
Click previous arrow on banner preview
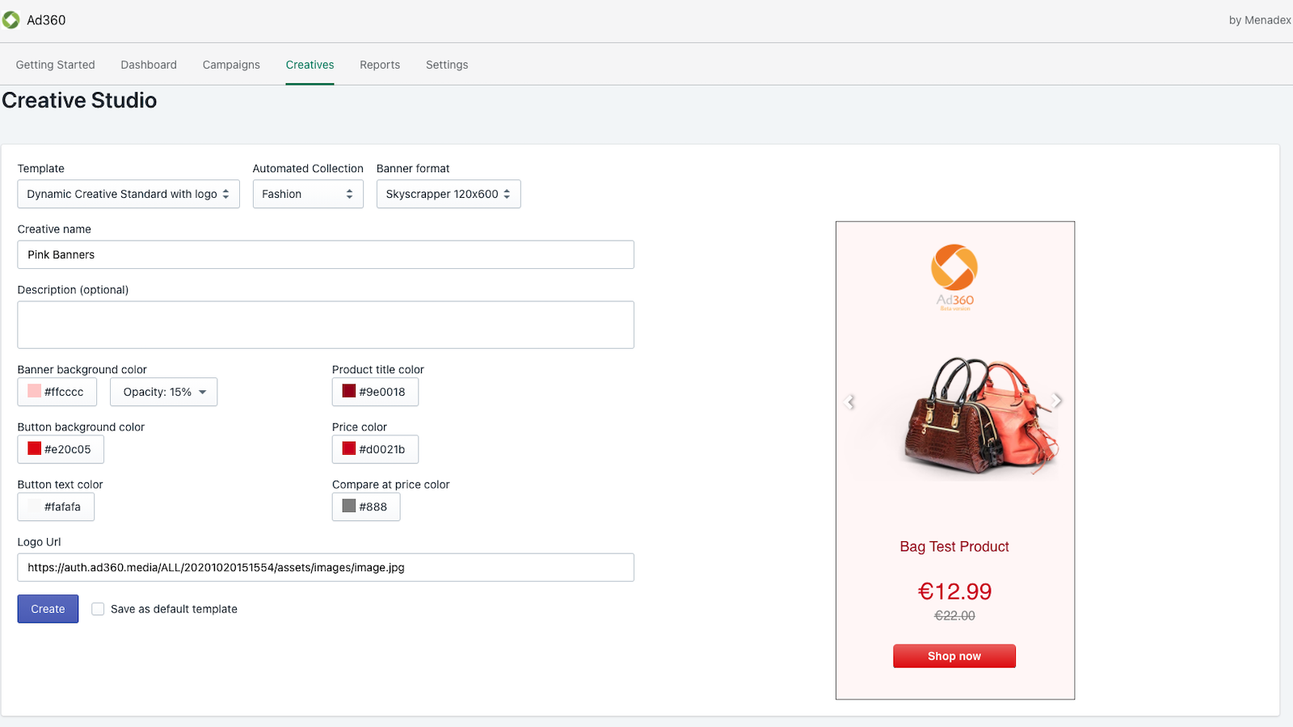849,401
